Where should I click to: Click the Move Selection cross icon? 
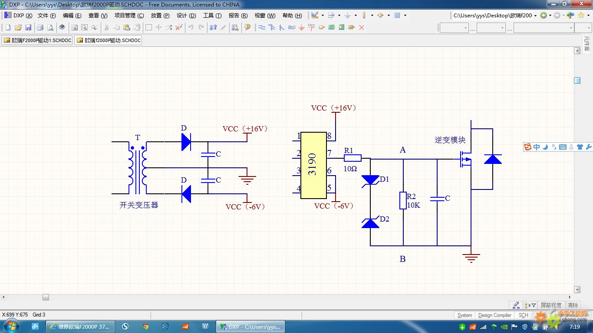tap(158, 27)
